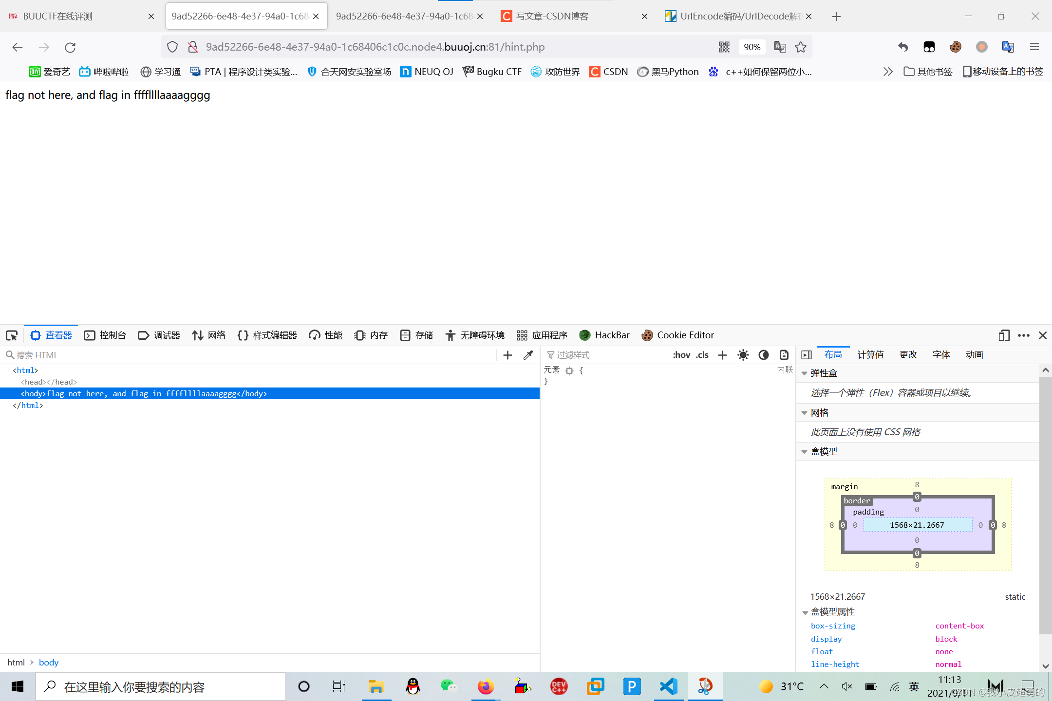Viewport: 1052px width, 701px height.
Task: Collapse the 盒模型 section
Action: pyautogui.click(x=805, y=452)
